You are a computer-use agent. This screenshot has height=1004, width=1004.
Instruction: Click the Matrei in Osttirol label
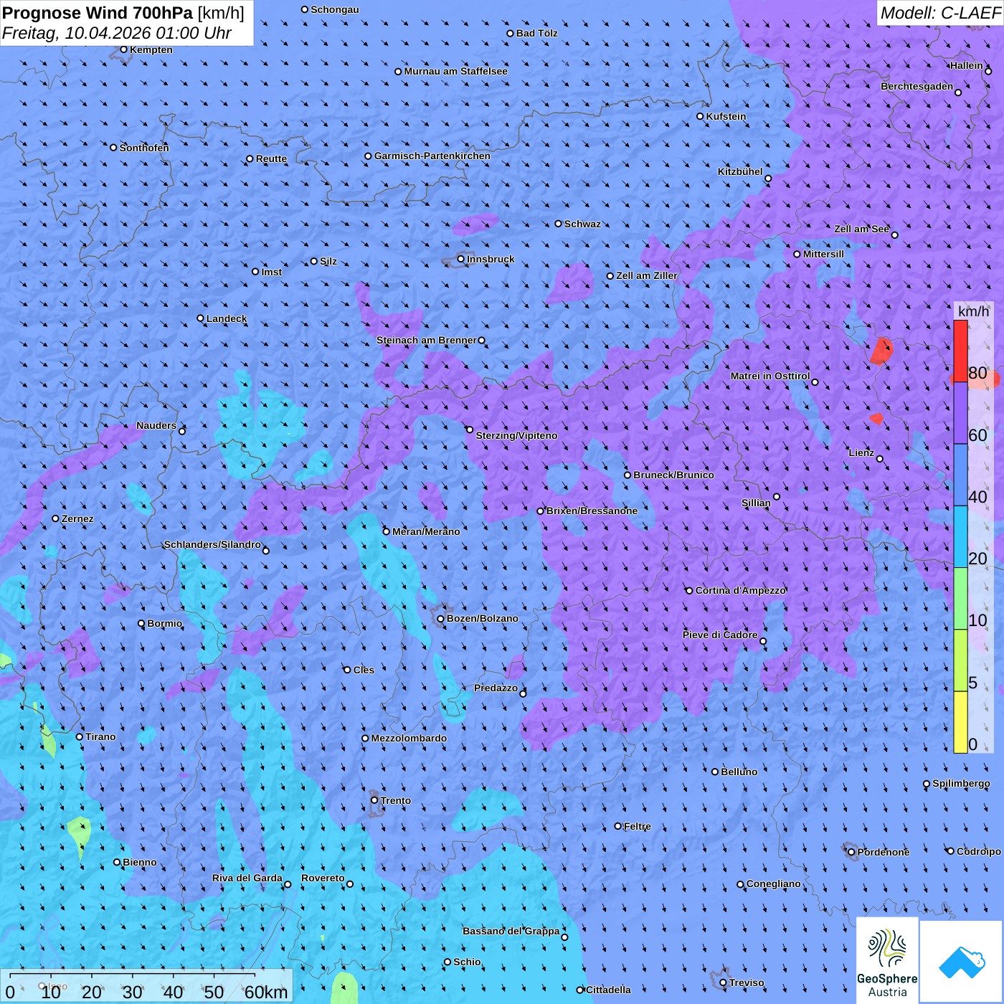point(770,376)
